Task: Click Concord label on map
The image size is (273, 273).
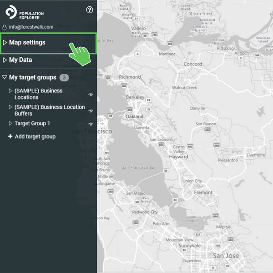Action: (x=193, y=64)
